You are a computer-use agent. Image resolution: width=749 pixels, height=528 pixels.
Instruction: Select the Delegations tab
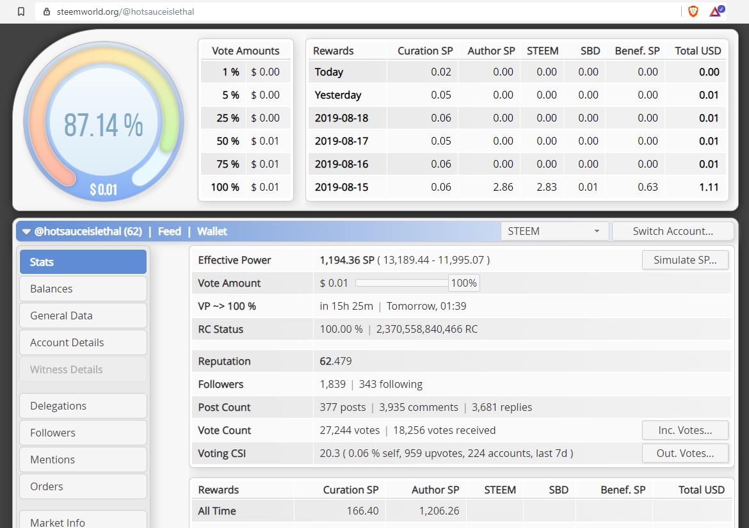click(83, 406)
